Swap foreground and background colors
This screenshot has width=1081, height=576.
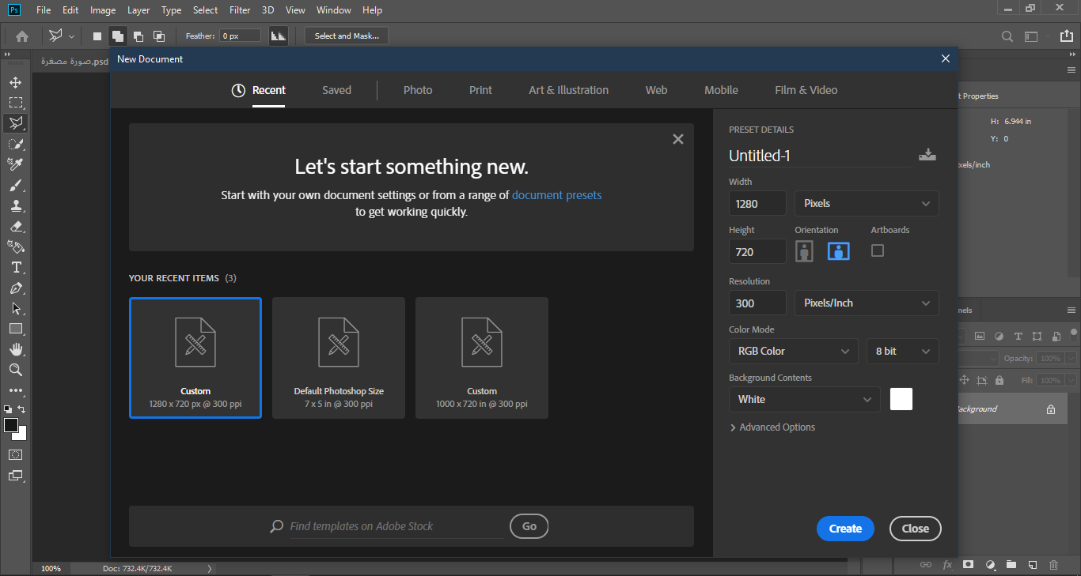(22, 409)
